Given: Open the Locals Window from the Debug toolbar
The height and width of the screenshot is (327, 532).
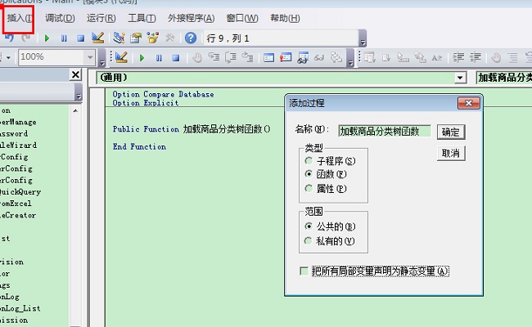Looking at the screenshot, I should coord(268,57).
